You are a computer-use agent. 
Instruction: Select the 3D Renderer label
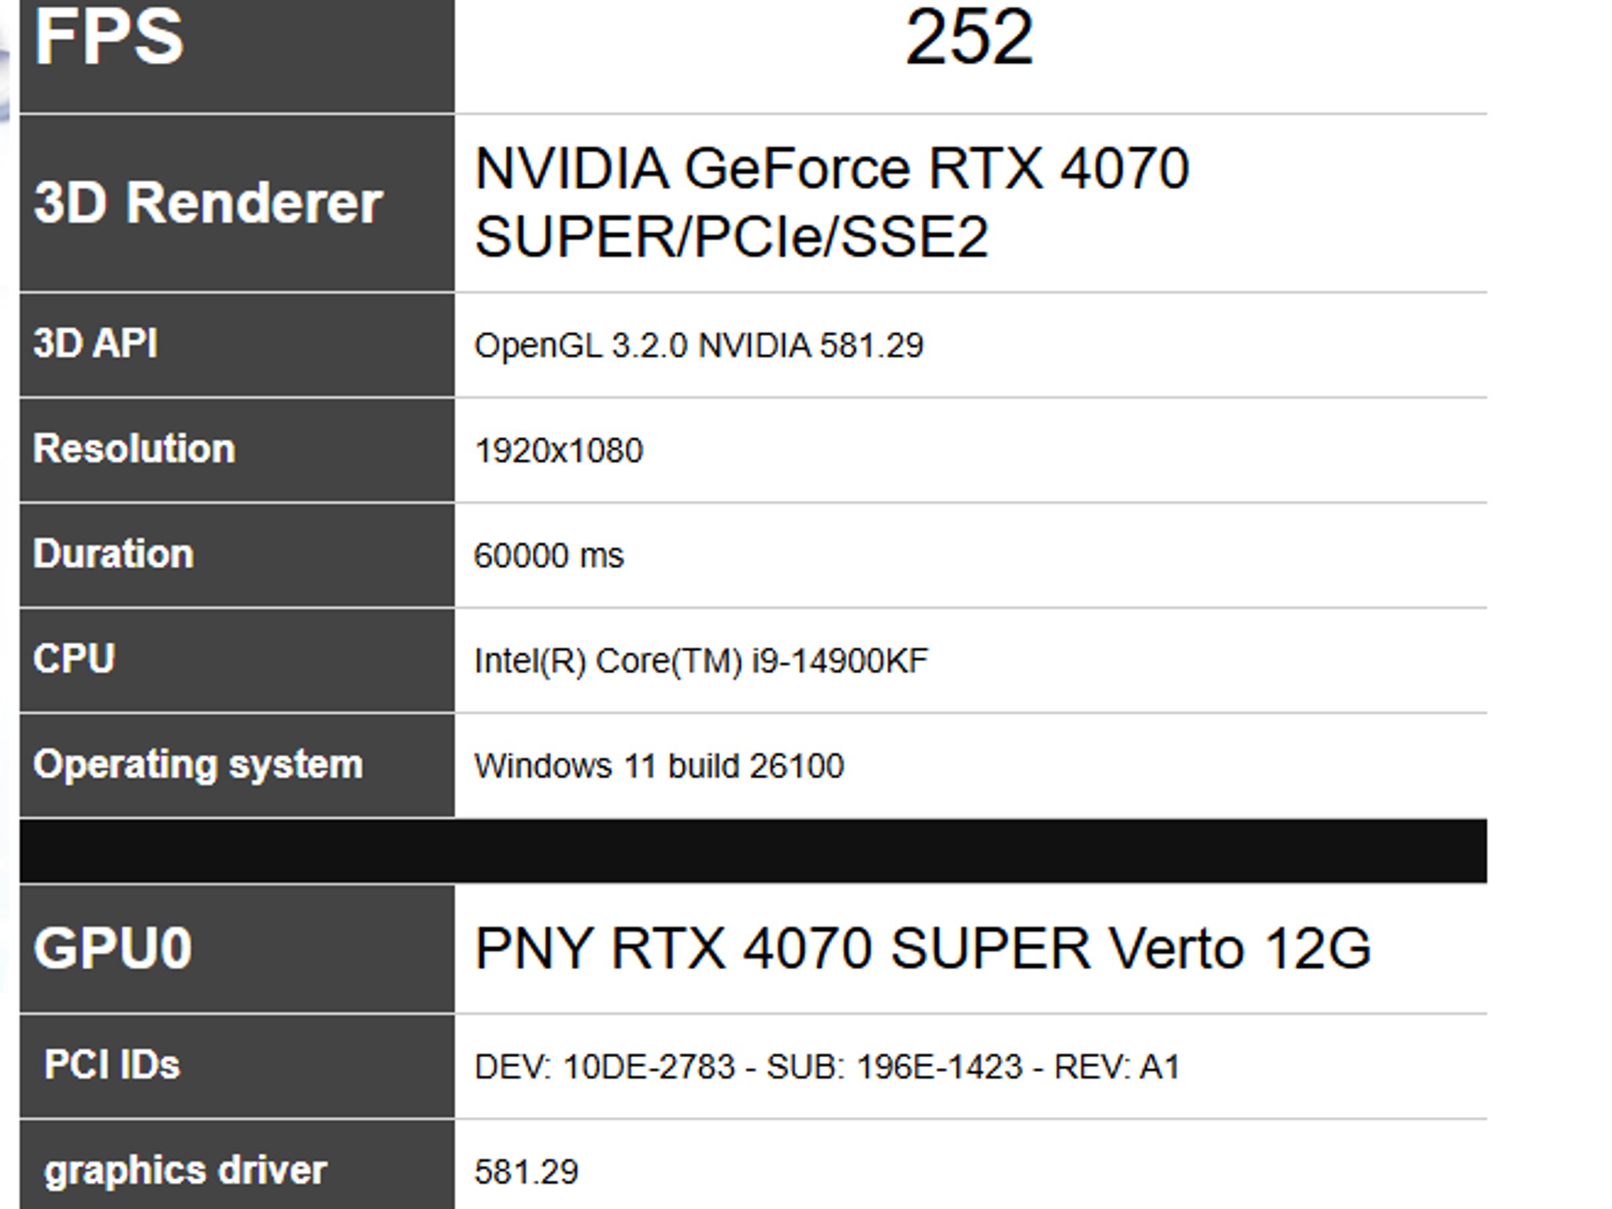208,202
